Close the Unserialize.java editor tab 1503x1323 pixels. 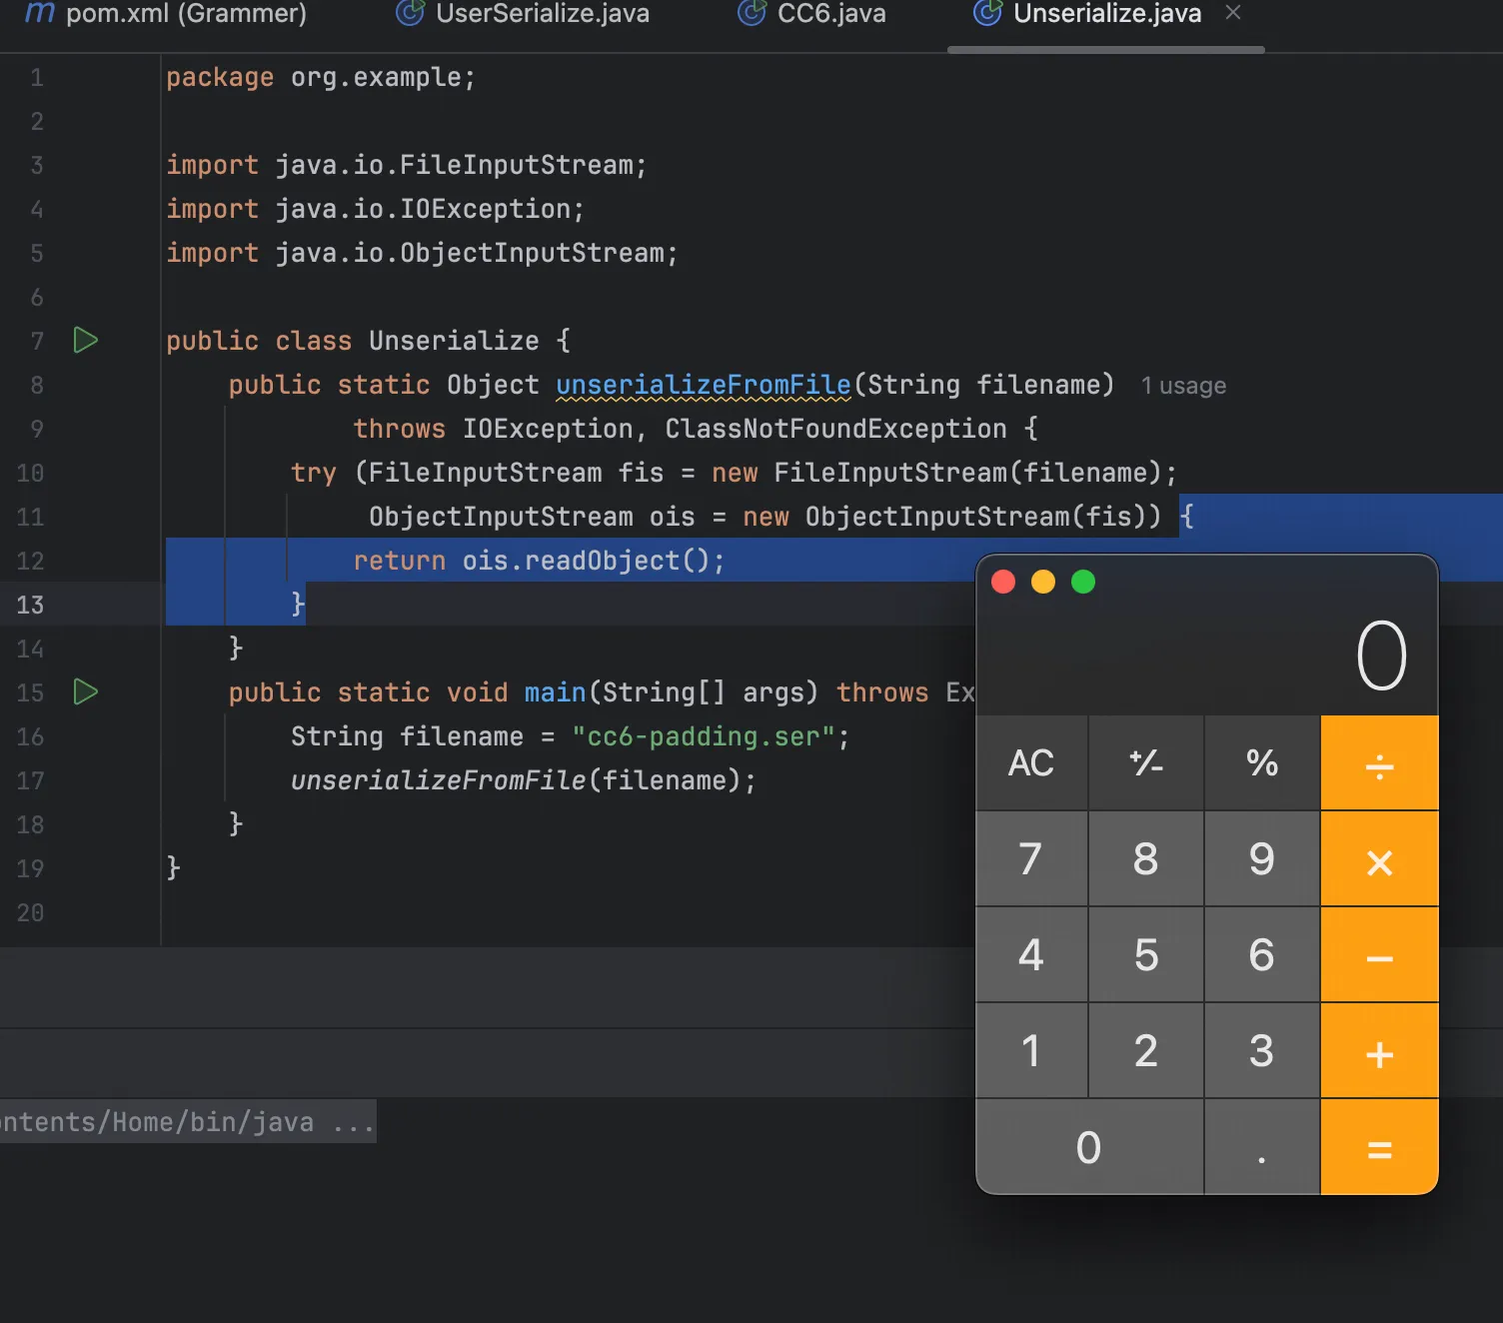click(x=1233, y=13)
